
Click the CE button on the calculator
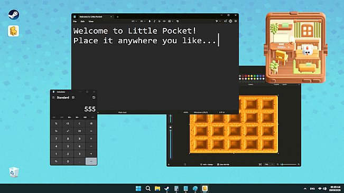68,123
